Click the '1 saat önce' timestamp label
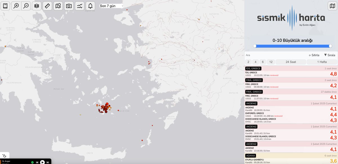 [330, 68]
